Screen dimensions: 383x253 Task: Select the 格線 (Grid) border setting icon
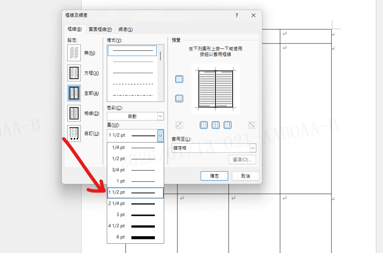74,113
